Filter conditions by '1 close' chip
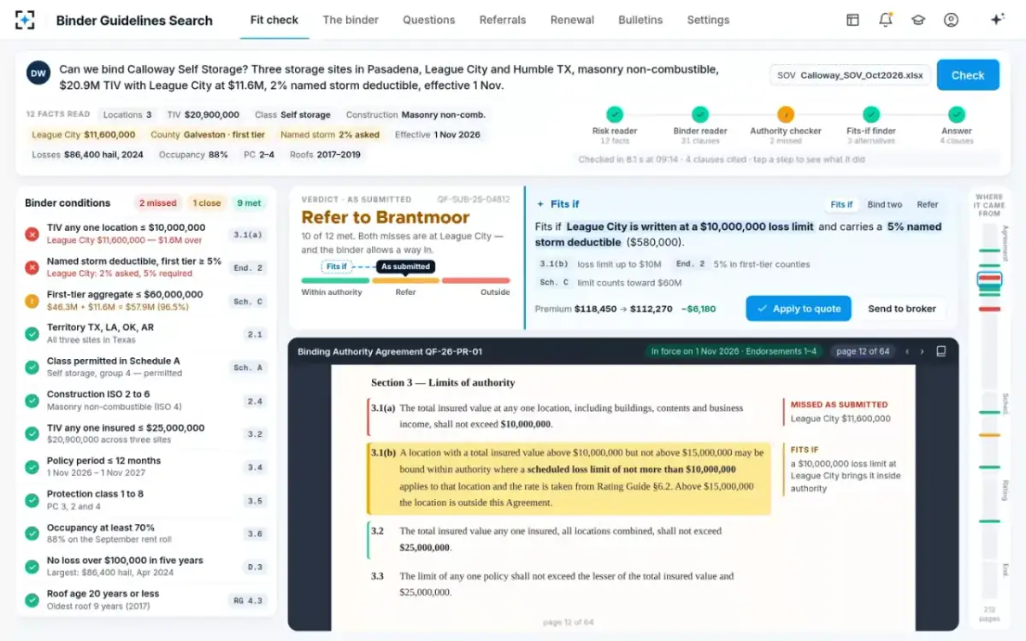Viewport: 1026px width, 641px height. (206, 203)
